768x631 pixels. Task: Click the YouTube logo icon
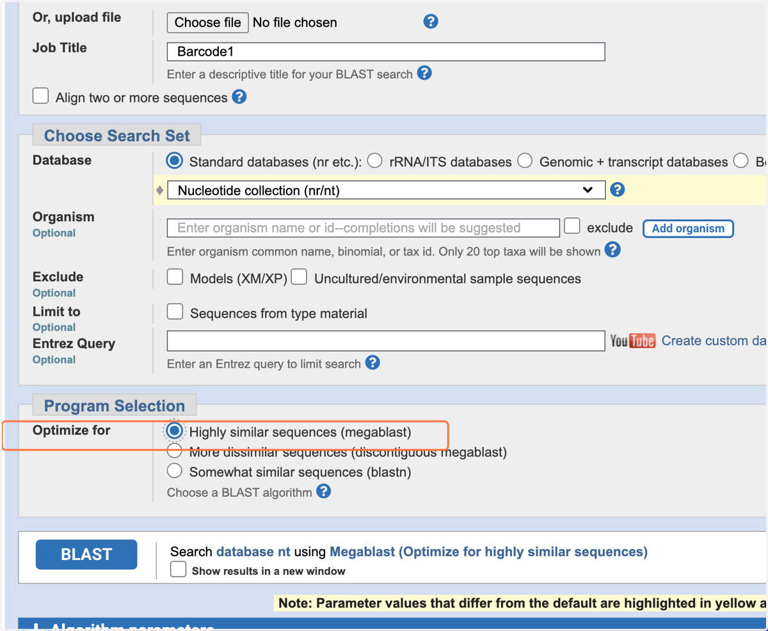(632, 341)
